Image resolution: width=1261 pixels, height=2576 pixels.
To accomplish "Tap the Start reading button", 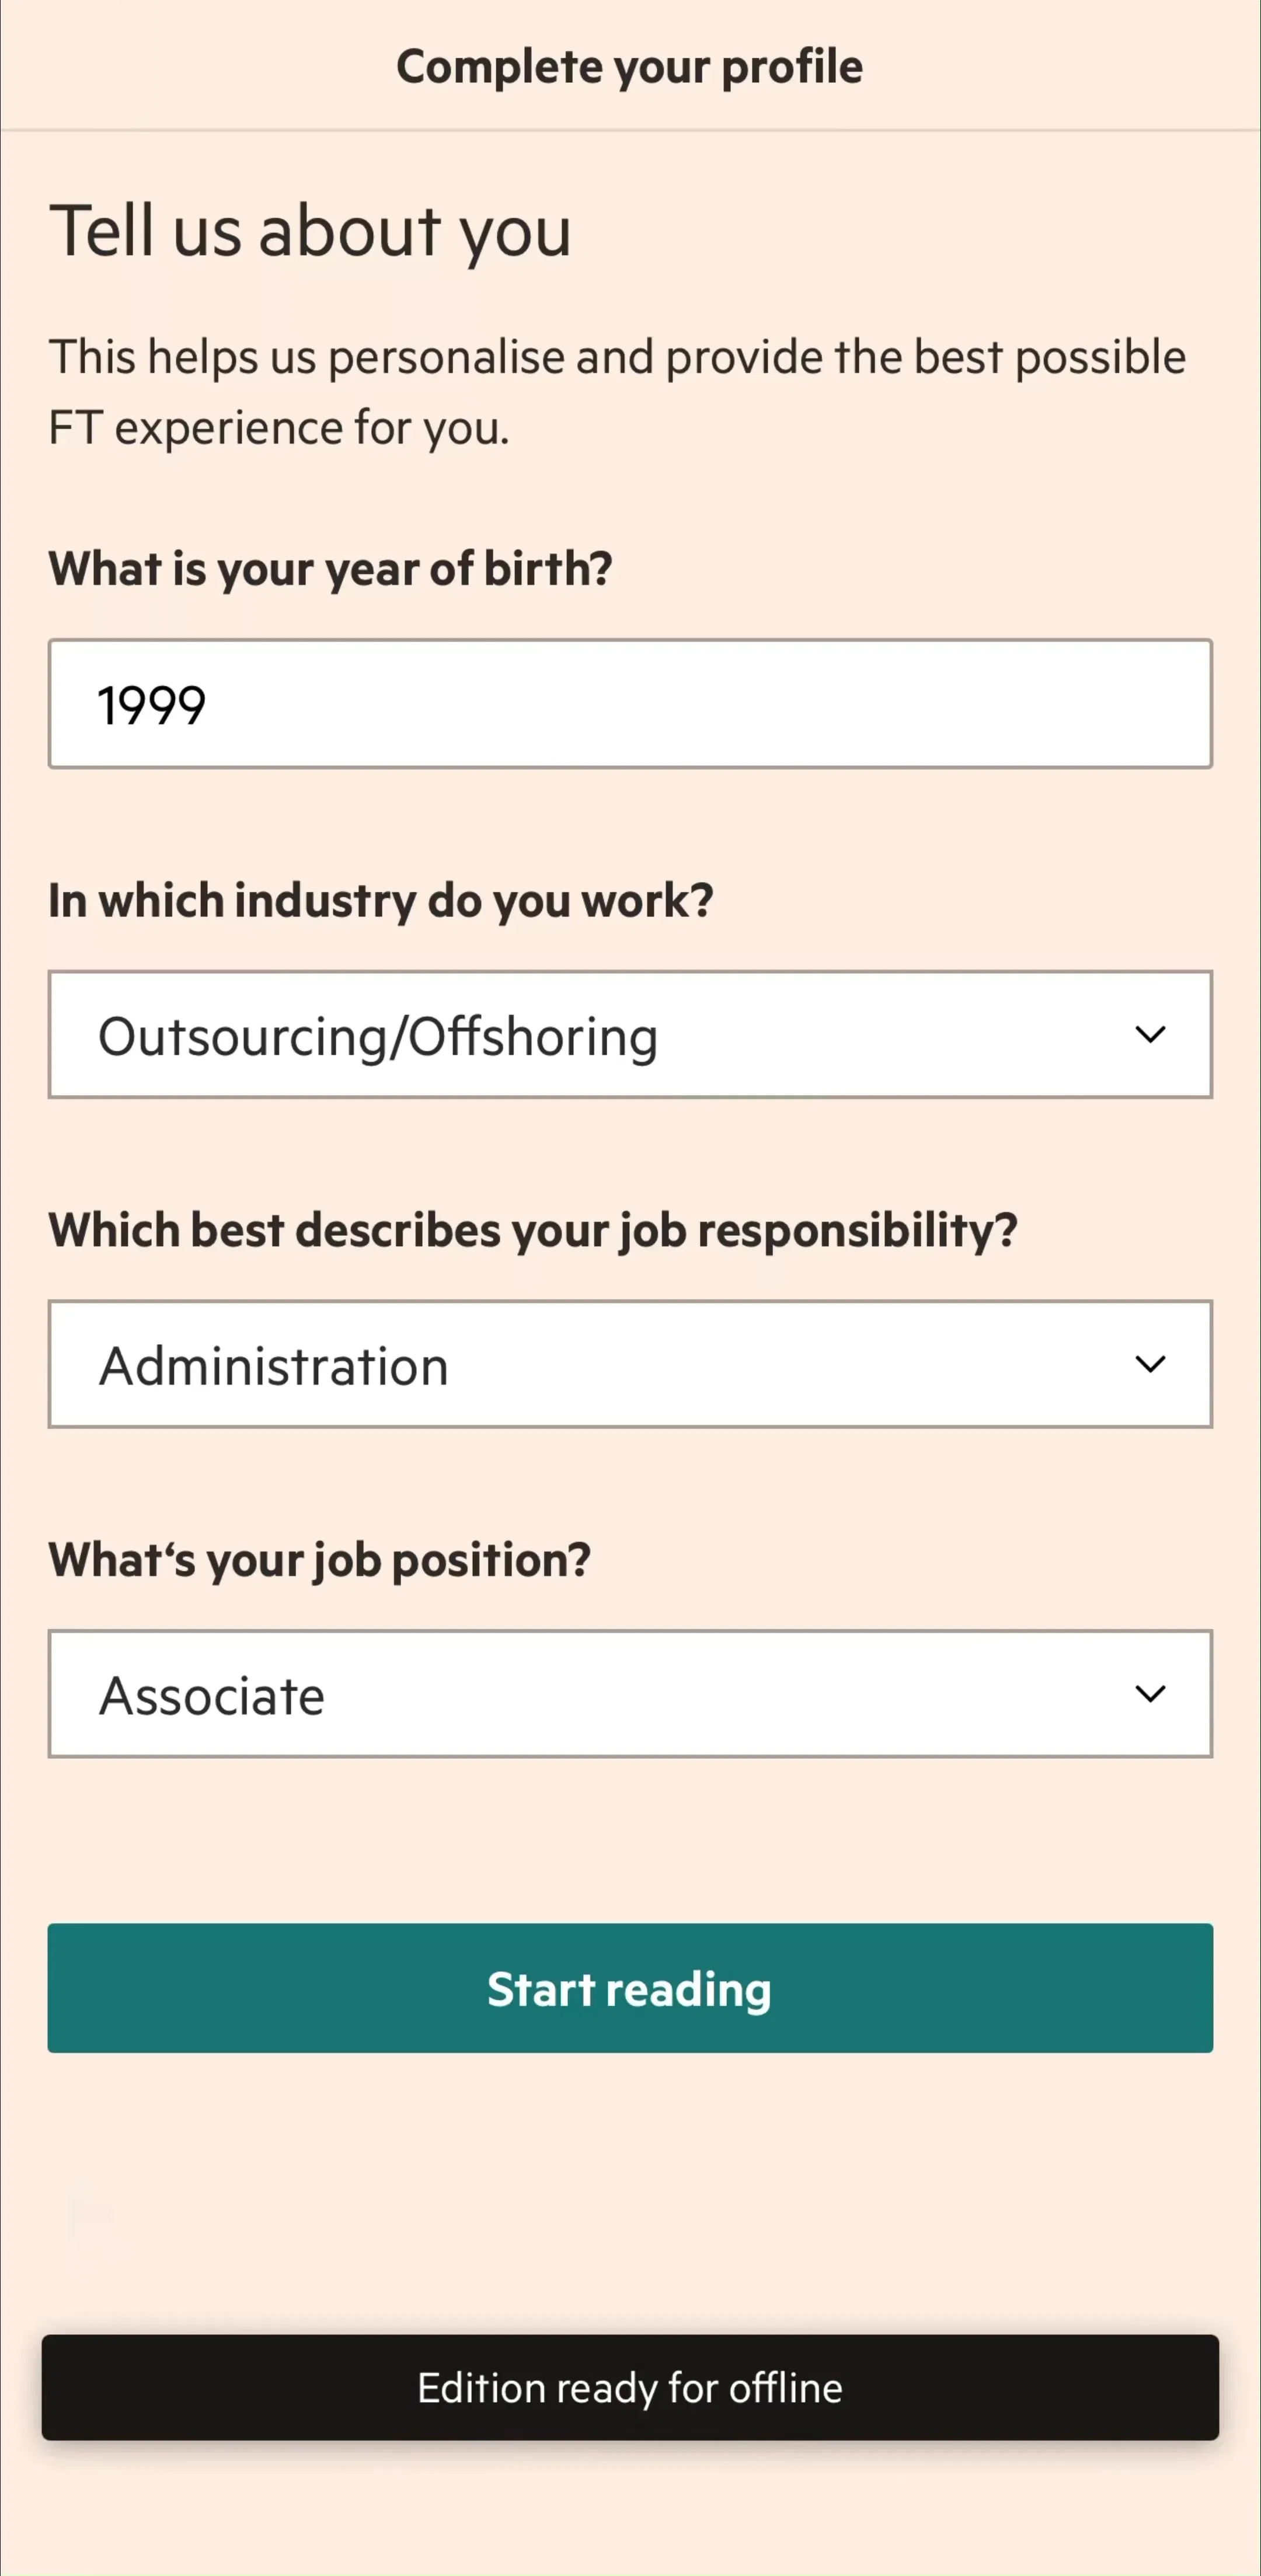I will tap(630, 1989).
